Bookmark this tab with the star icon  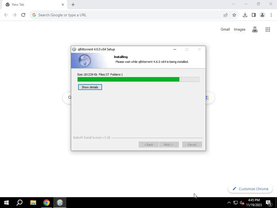pyautogui.click(x=234, y=15)
